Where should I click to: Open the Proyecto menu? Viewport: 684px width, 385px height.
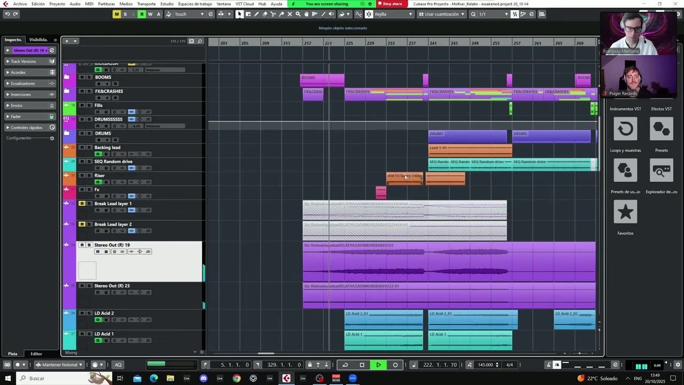(x=57, y=4)
